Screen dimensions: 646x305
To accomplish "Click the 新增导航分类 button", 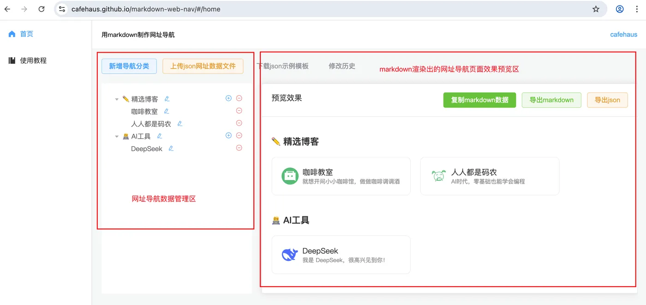I will click(129, 66).
